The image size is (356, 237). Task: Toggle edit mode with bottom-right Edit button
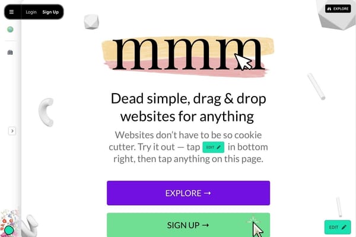click(338, 227)
